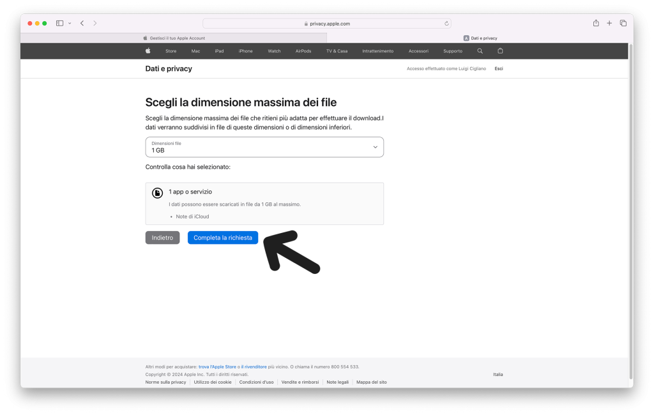Image resolution: width=654 pixels, height=415 pixels.
Task: Open Note legali footer link
Action: pos(337,382)
